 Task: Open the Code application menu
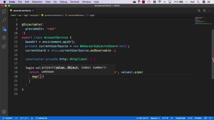click(12, 2)
